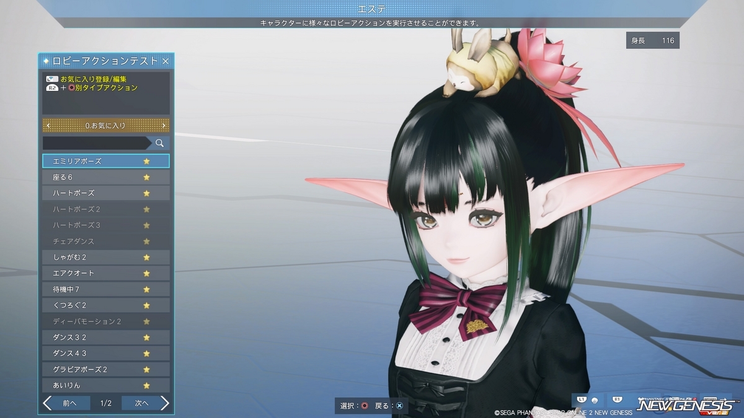The height and width of the screenshot is (418, 744).
Task: Click the R2 別タイプアクション hint
Action: point(92,88)
